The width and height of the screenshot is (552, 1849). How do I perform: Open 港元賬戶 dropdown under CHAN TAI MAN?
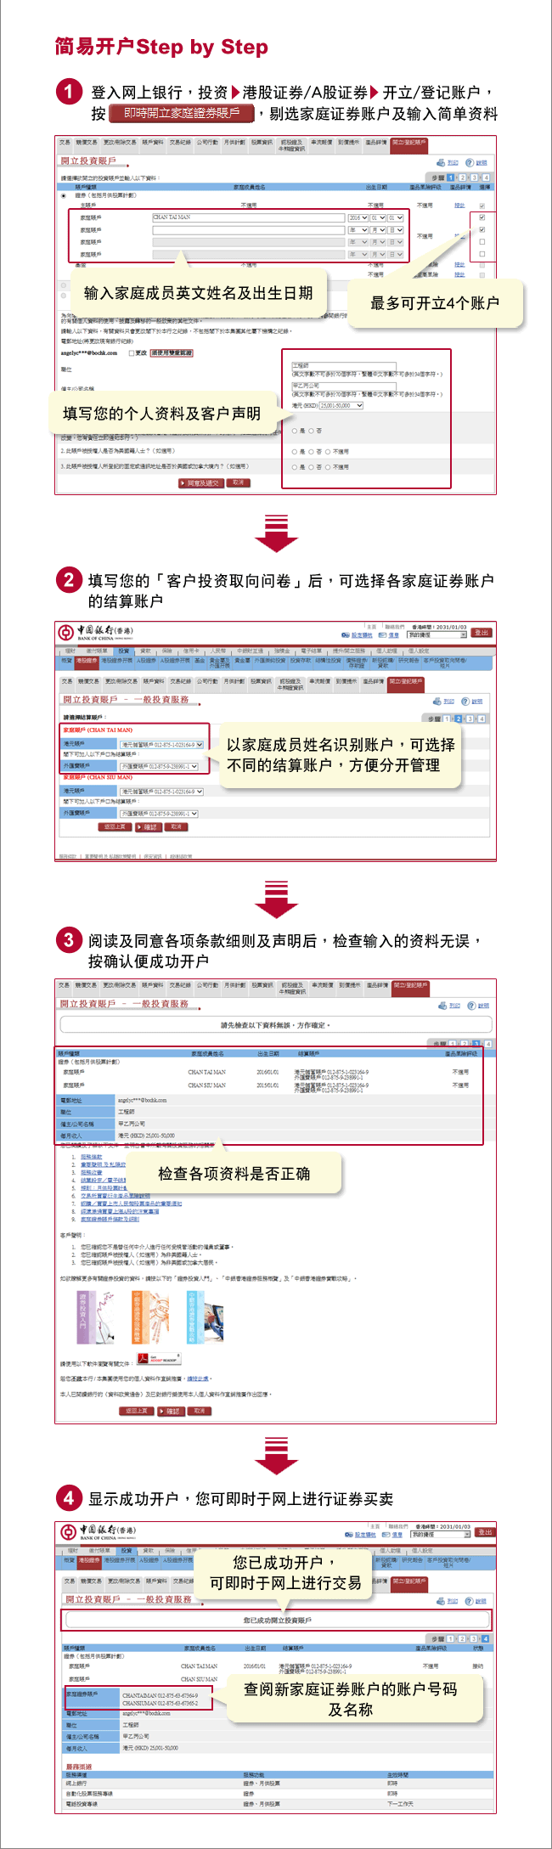pos(161,744)
